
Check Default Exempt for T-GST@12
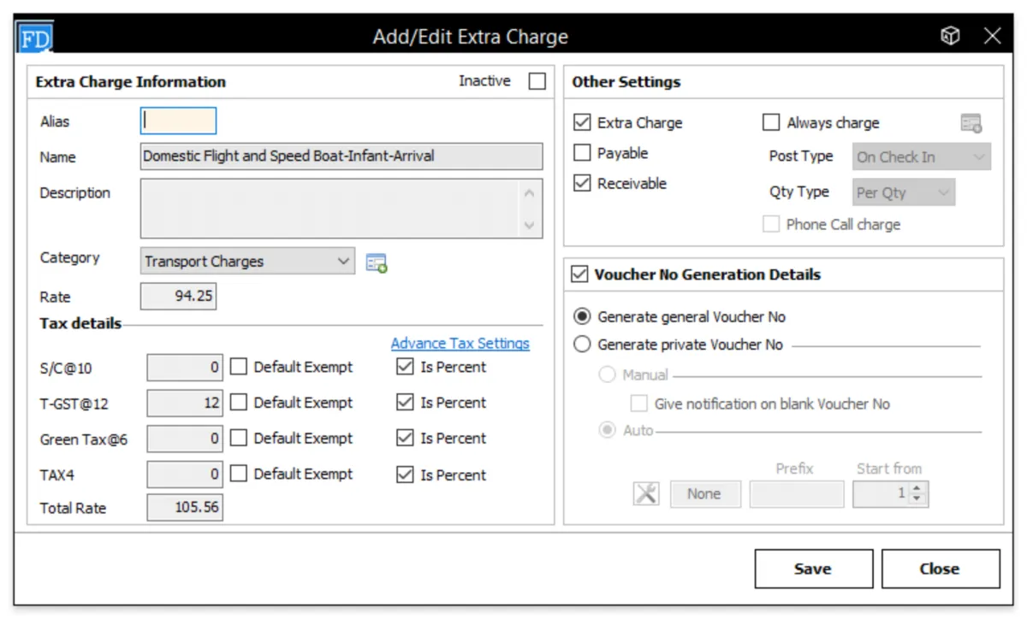pos(239,403)
